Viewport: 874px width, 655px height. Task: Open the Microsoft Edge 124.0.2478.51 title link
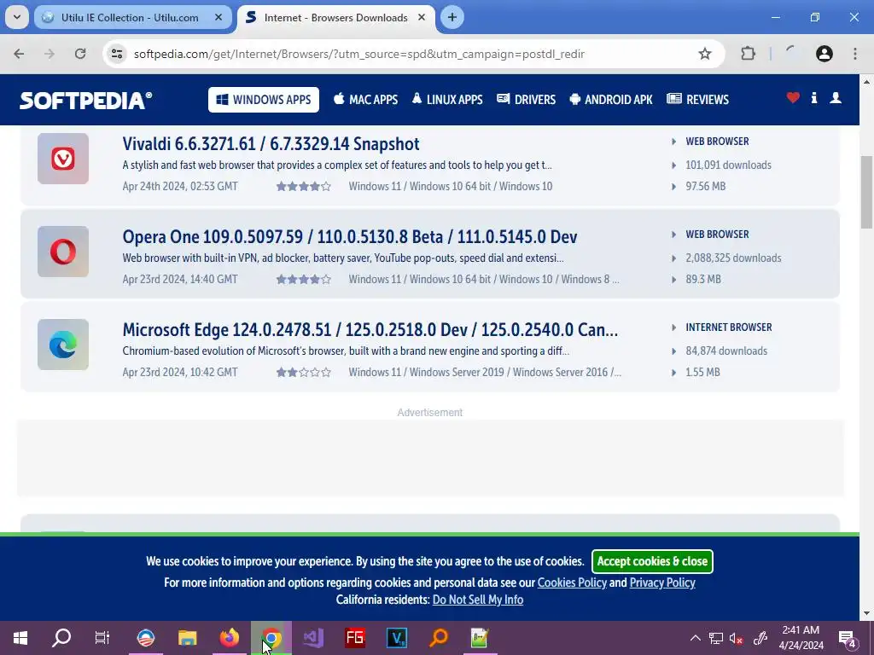click(370, 330)
